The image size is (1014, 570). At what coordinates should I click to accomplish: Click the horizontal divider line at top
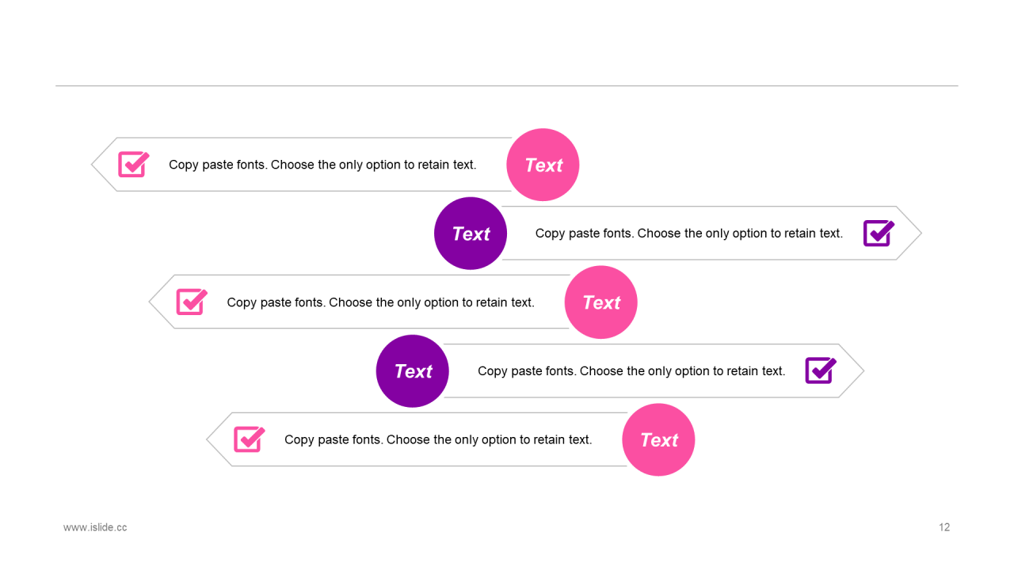(x=507, y=85)
